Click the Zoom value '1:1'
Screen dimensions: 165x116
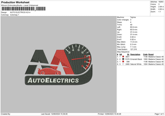click(x=159, y=11)
